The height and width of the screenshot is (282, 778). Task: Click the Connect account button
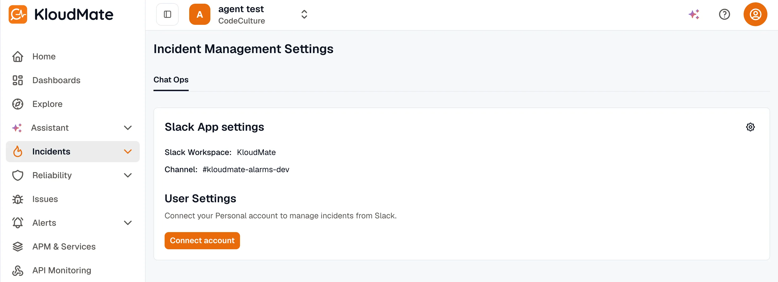coord(202,241)
